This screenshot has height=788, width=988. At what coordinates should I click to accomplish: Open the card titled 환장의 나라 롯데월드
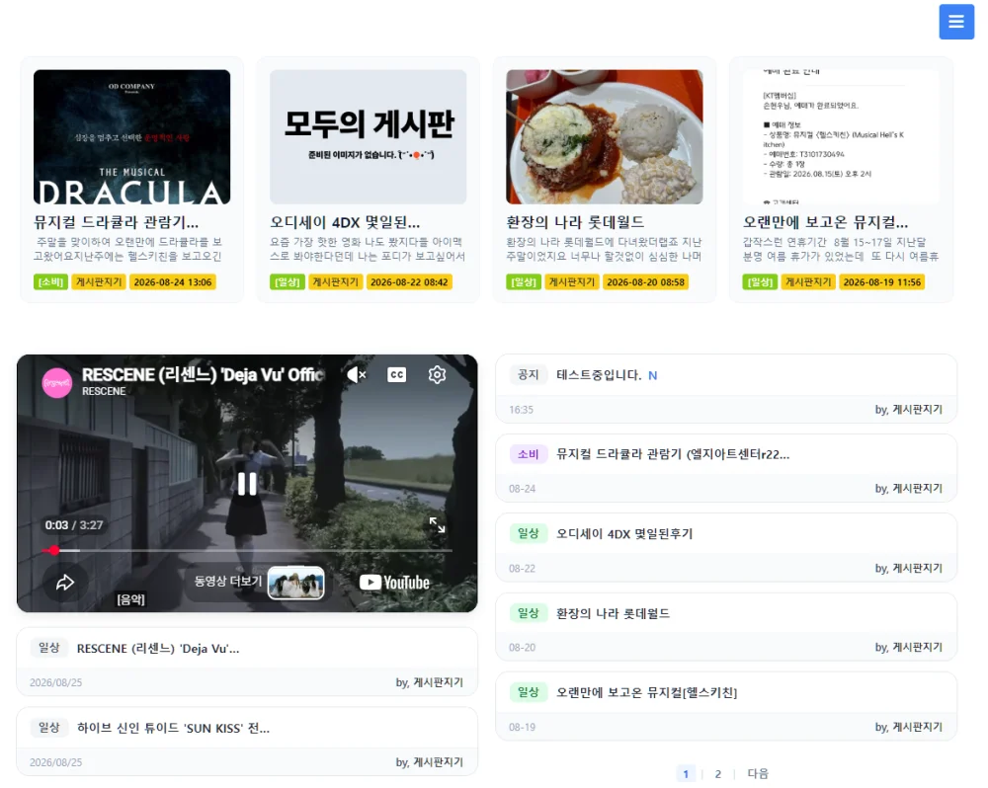pyautogui.click(x=575, y=222)
